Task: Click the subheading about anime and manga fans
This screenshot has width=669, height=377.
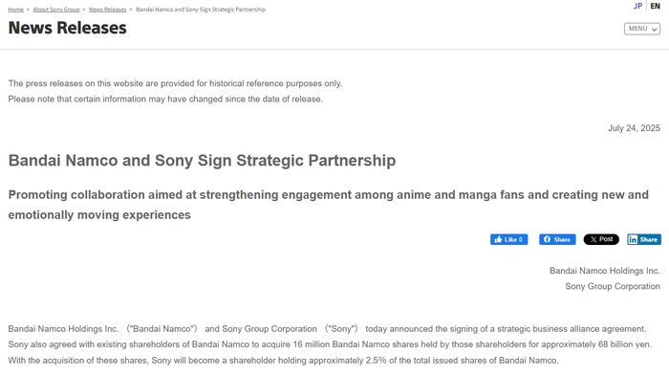Action: pos(329,205)
